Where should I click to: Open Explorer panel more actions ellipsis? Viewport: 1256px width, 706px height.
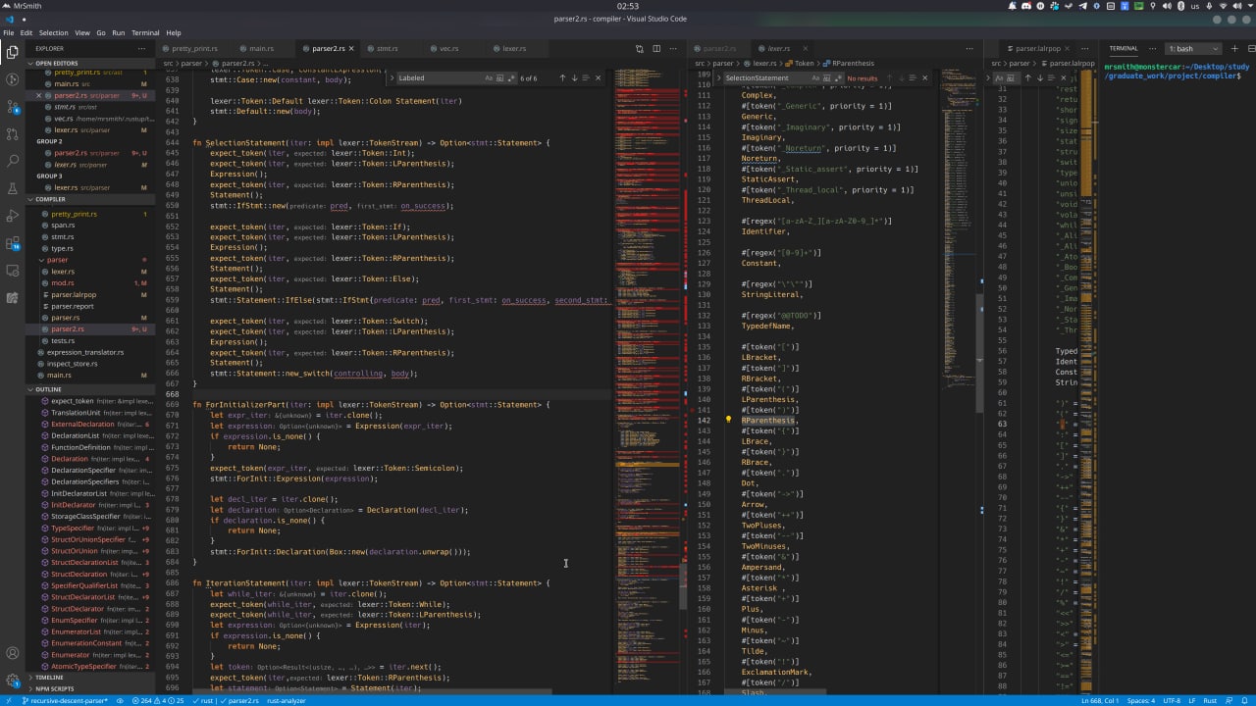(141, 48)
